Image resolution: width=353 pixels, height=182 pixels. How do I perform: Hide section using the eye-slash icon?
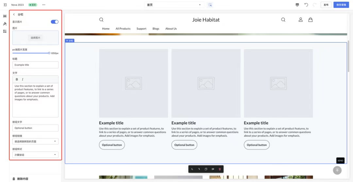pyautogui.click(x=213, y=169)
